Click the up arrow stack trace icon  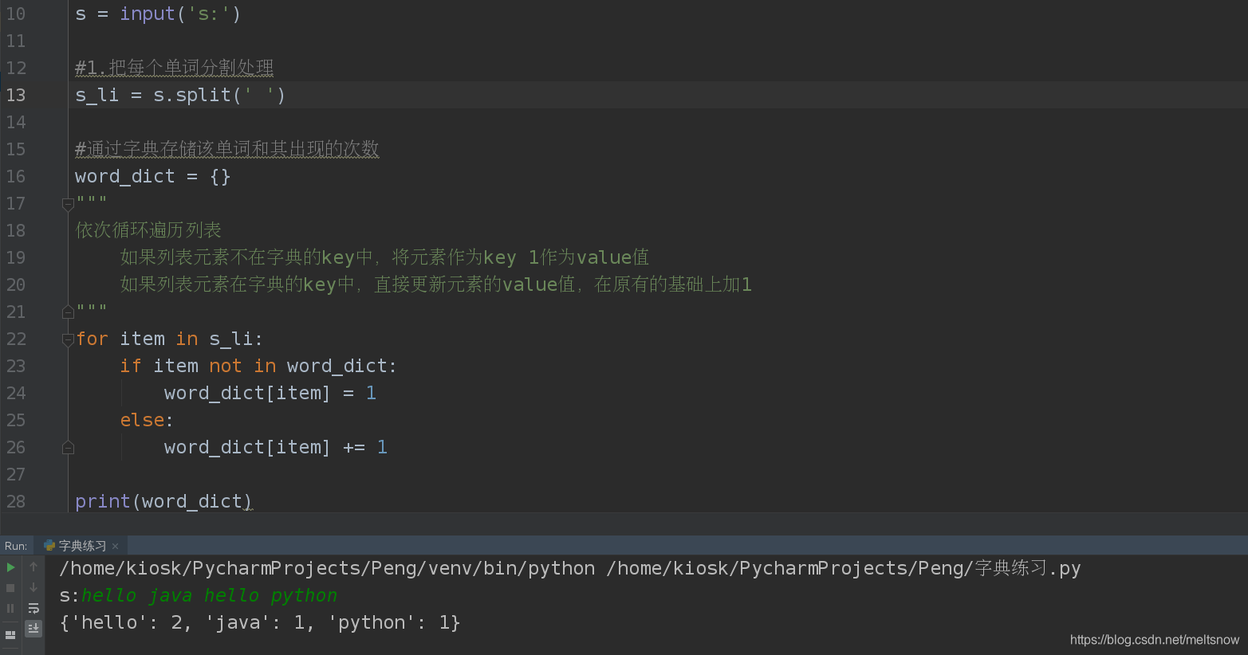[x=33, y=567]
